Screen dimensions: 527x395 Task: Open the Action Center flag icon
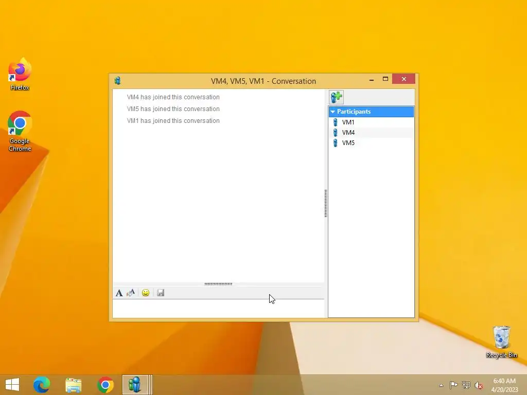click(x=453, y=385)
